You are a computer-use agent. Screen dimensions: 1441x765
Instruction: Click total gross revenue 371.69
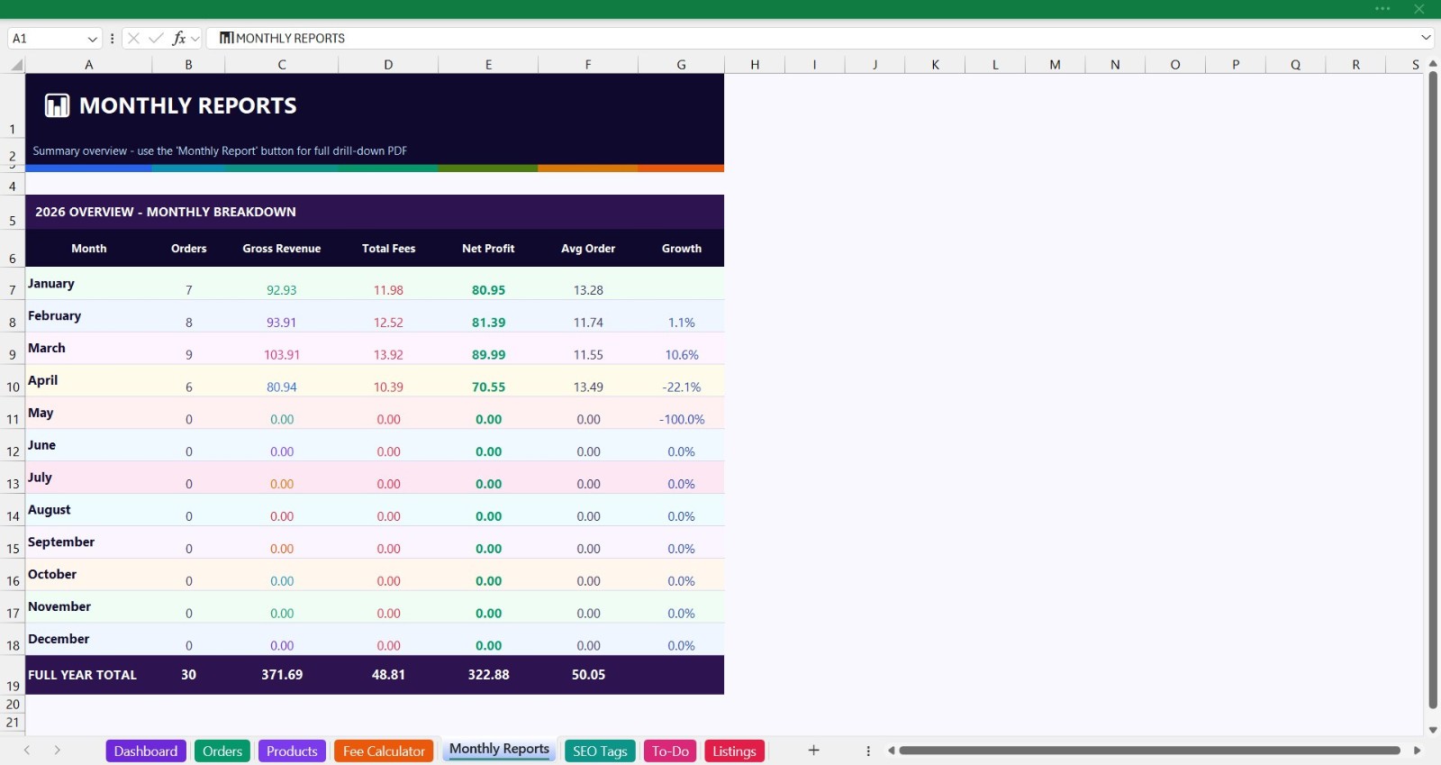point(282,675)
